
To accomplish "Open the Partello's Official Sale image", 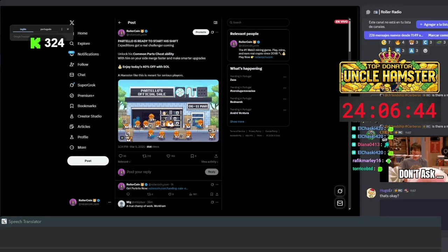I will [x=168, y=111].
